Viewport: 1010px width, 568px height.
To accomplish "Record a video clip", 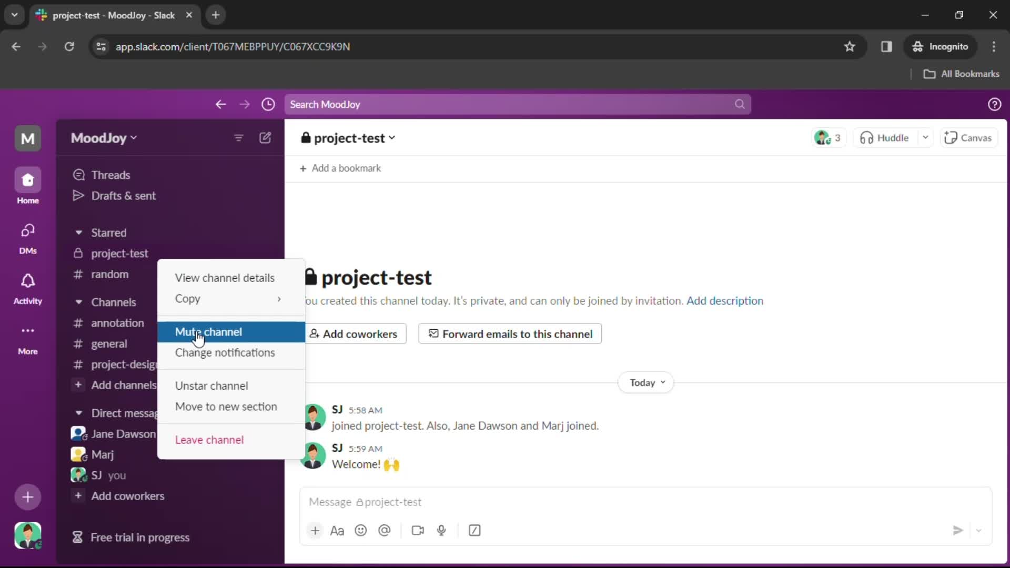I will point(418,530).
